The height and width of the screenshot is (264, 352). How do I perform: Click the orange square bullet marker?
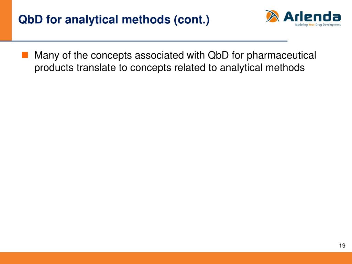pos(25,55)
